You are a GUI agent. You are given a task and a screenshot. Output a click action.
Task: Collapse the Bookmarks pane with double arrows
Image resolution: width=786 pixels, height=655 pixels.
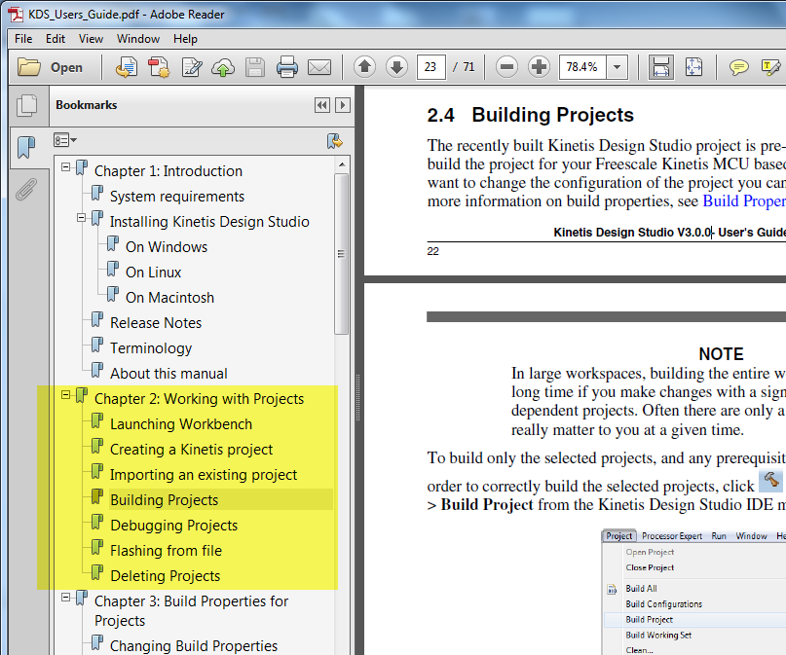[322, 105]
